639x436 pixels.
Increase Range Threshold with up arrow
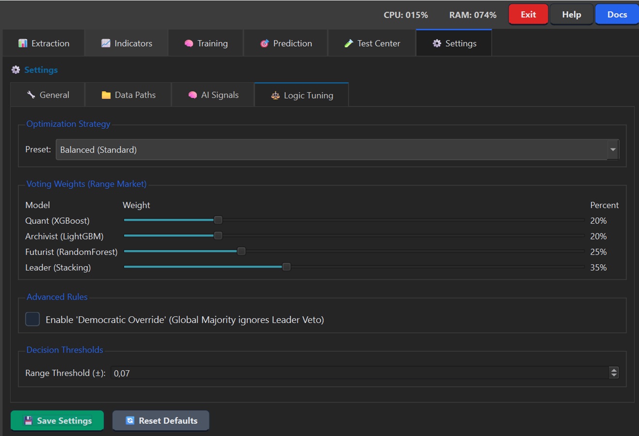tap(614, 370)
